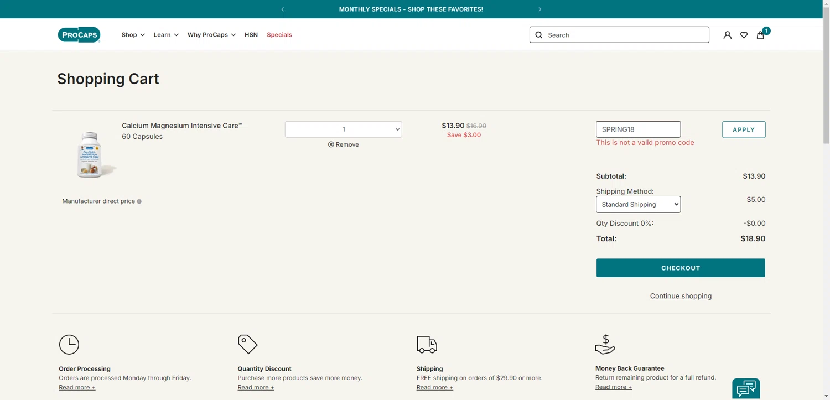
Task: Expand the Why ProCaps menu
Action: pyautogui.click(x=211, y=35)
